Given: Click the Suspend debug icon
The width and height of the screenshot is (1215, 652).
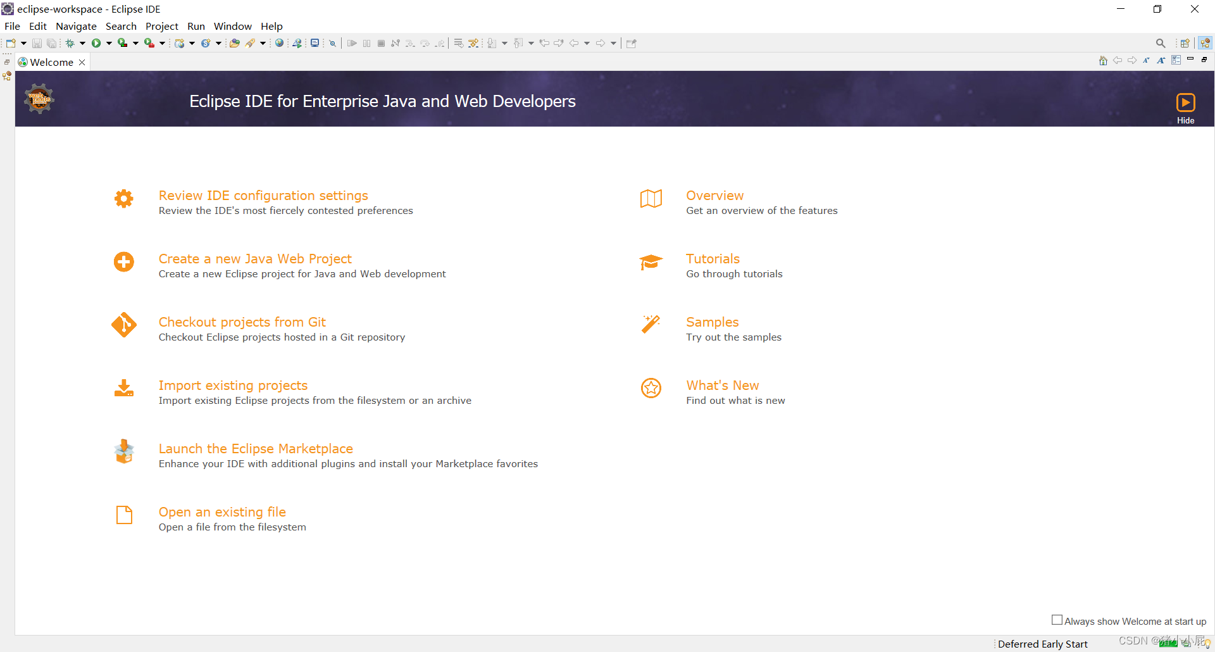Looking at the screenshot, I should point(366,43).
